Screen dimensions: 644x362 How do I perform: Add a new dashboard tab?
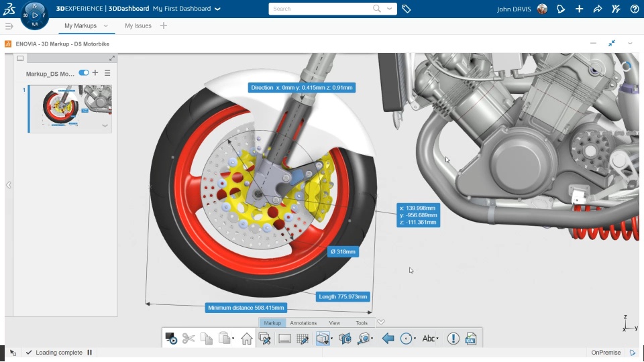pos(164,26)
